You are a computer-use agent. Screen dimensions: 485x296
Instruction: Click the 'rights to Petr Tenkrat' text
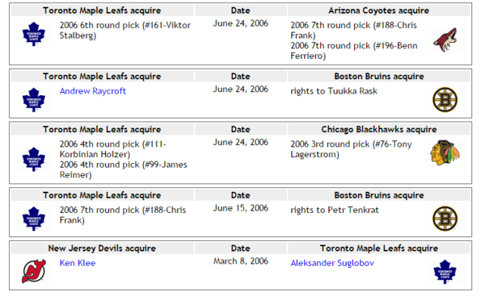coord(335,210)
